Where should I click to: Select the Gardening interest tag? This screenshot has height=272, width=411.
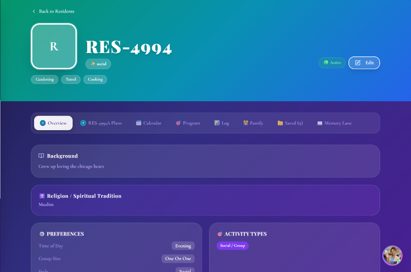tap(45, 80)
